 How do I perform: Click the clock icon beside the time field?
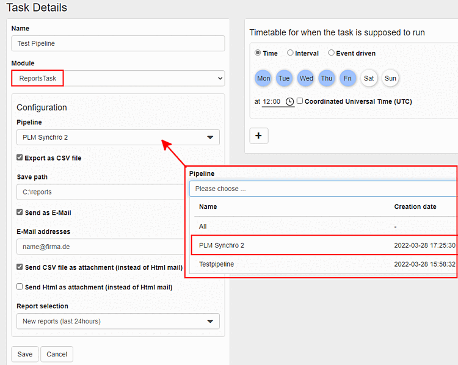(x=289, y=101)
